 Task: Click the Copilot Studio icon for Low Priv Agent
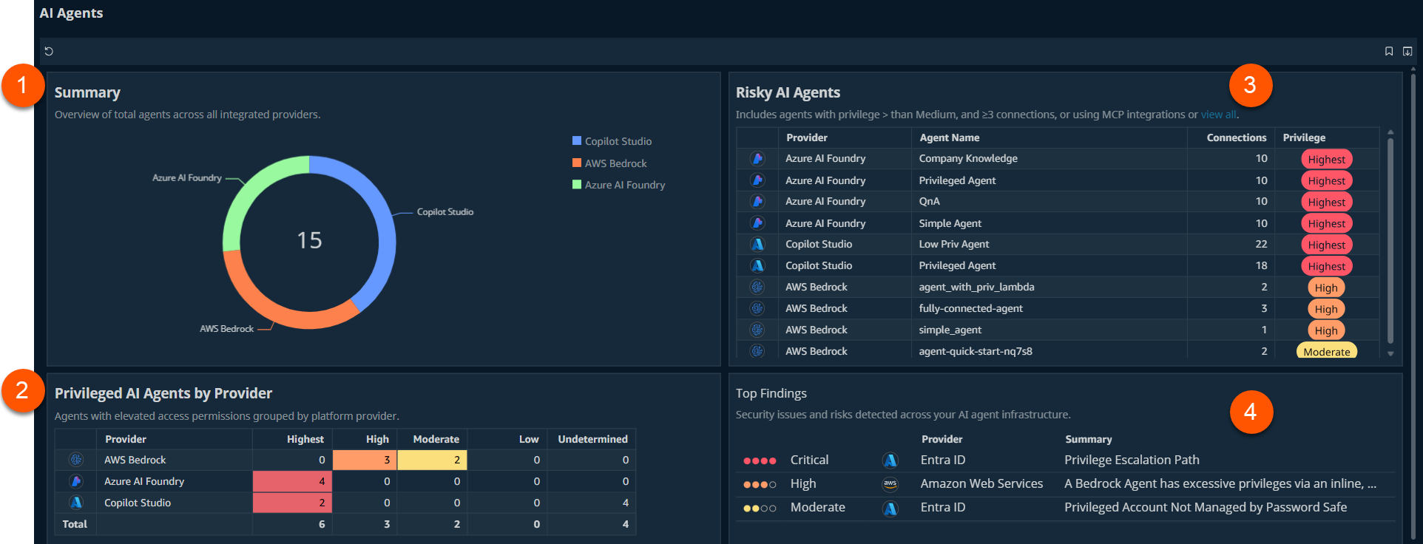(757, 244)
